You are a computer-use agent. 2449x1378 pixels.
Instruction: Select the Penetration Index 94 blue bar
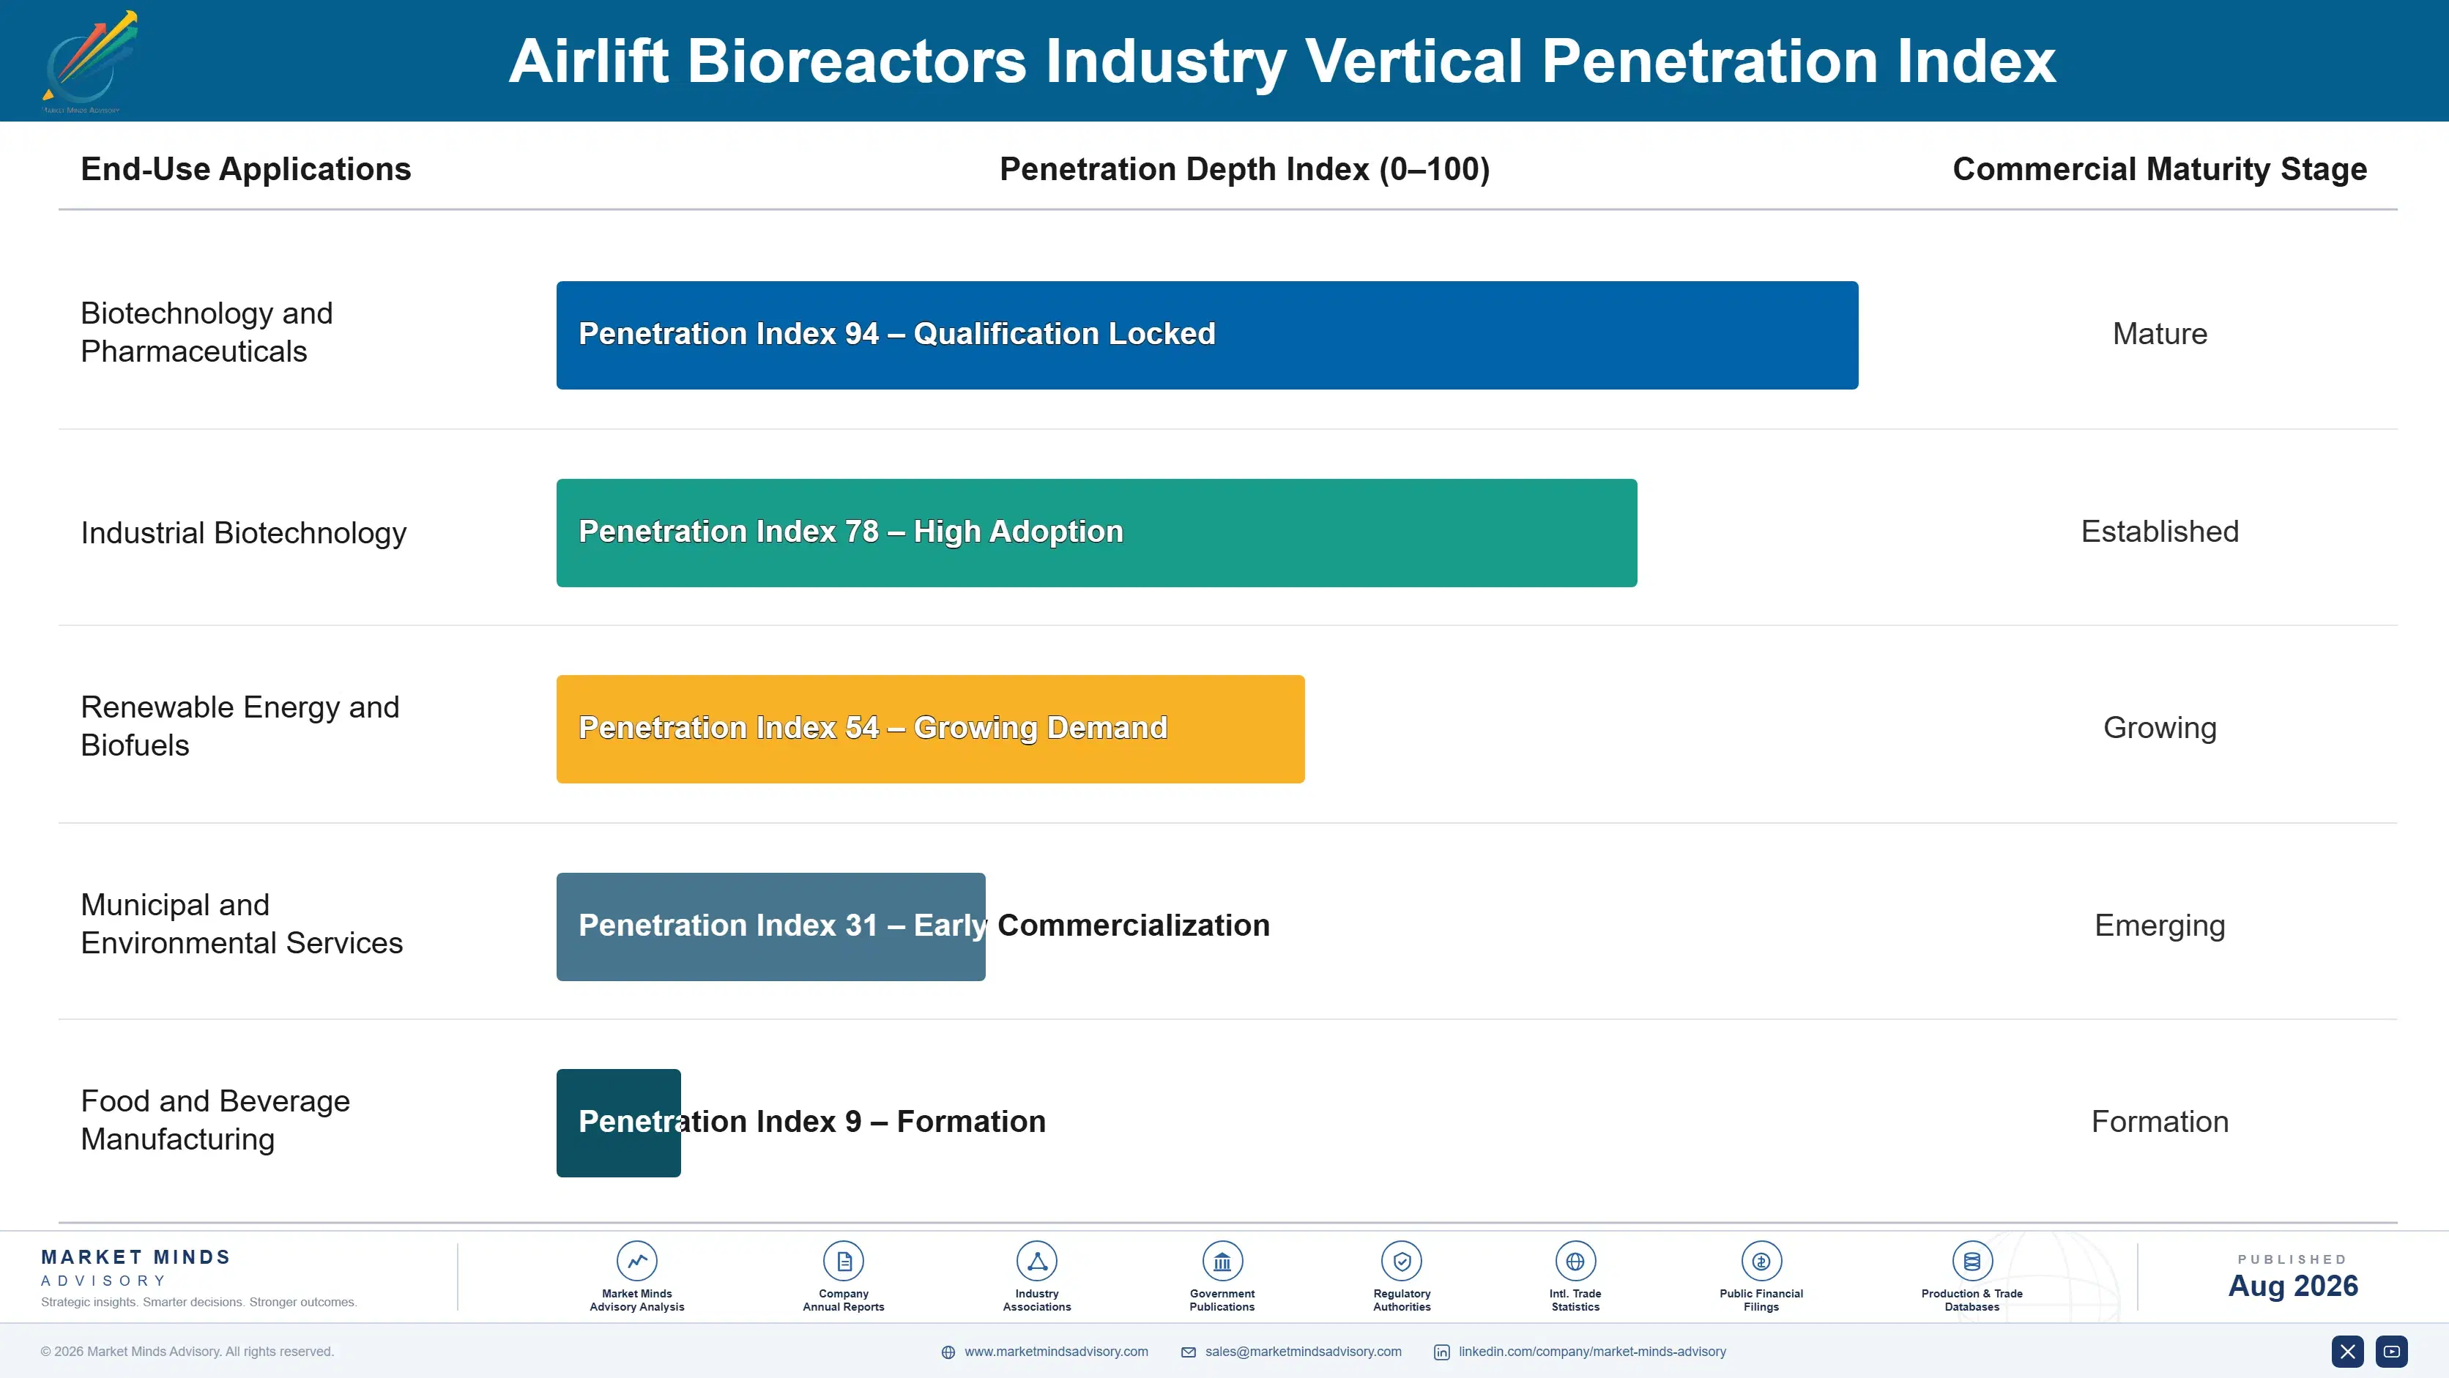click(1208, 335)
